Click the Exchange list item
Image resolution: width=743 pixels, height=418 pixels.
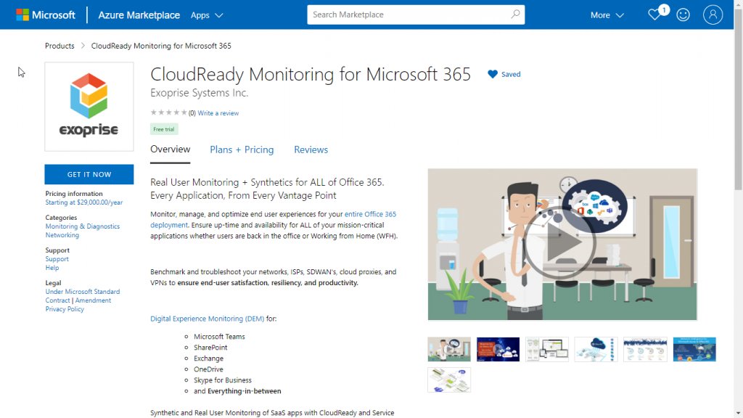(x=208, y=358)
